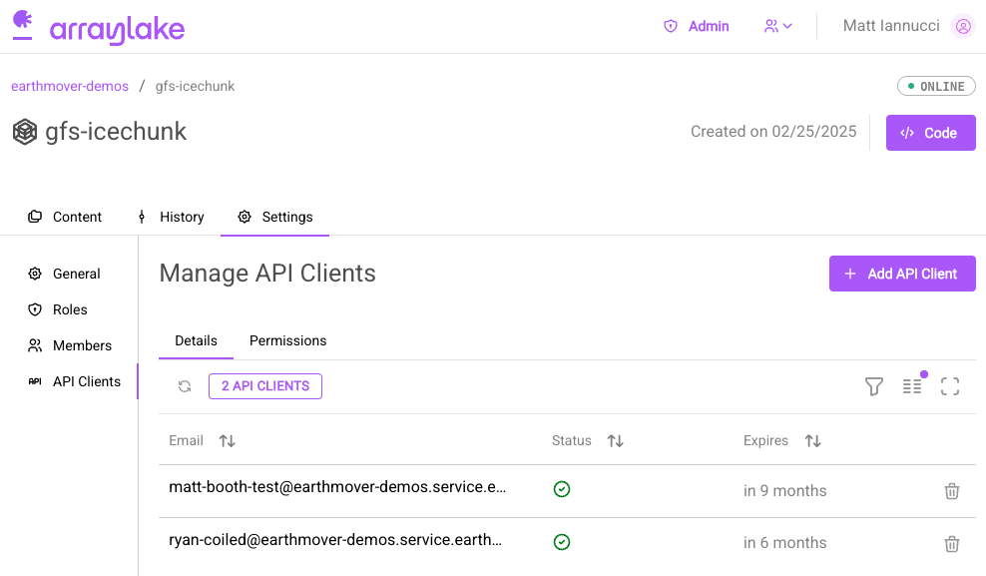The height and width of the screenshot is (576, 986).
Task: Click the Arraylake logo icon
Action: 23,25
